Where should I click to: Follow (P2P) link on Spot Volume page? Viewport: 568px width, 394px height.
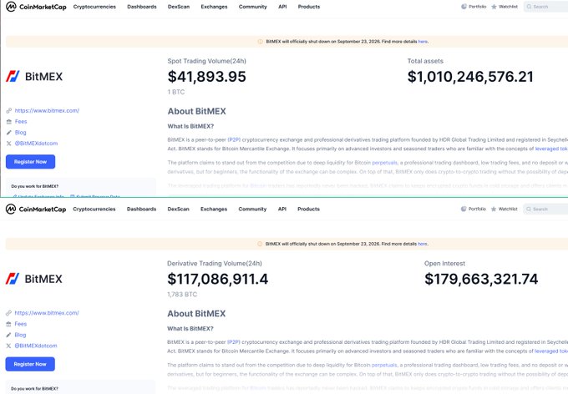[x=234, y=139]
